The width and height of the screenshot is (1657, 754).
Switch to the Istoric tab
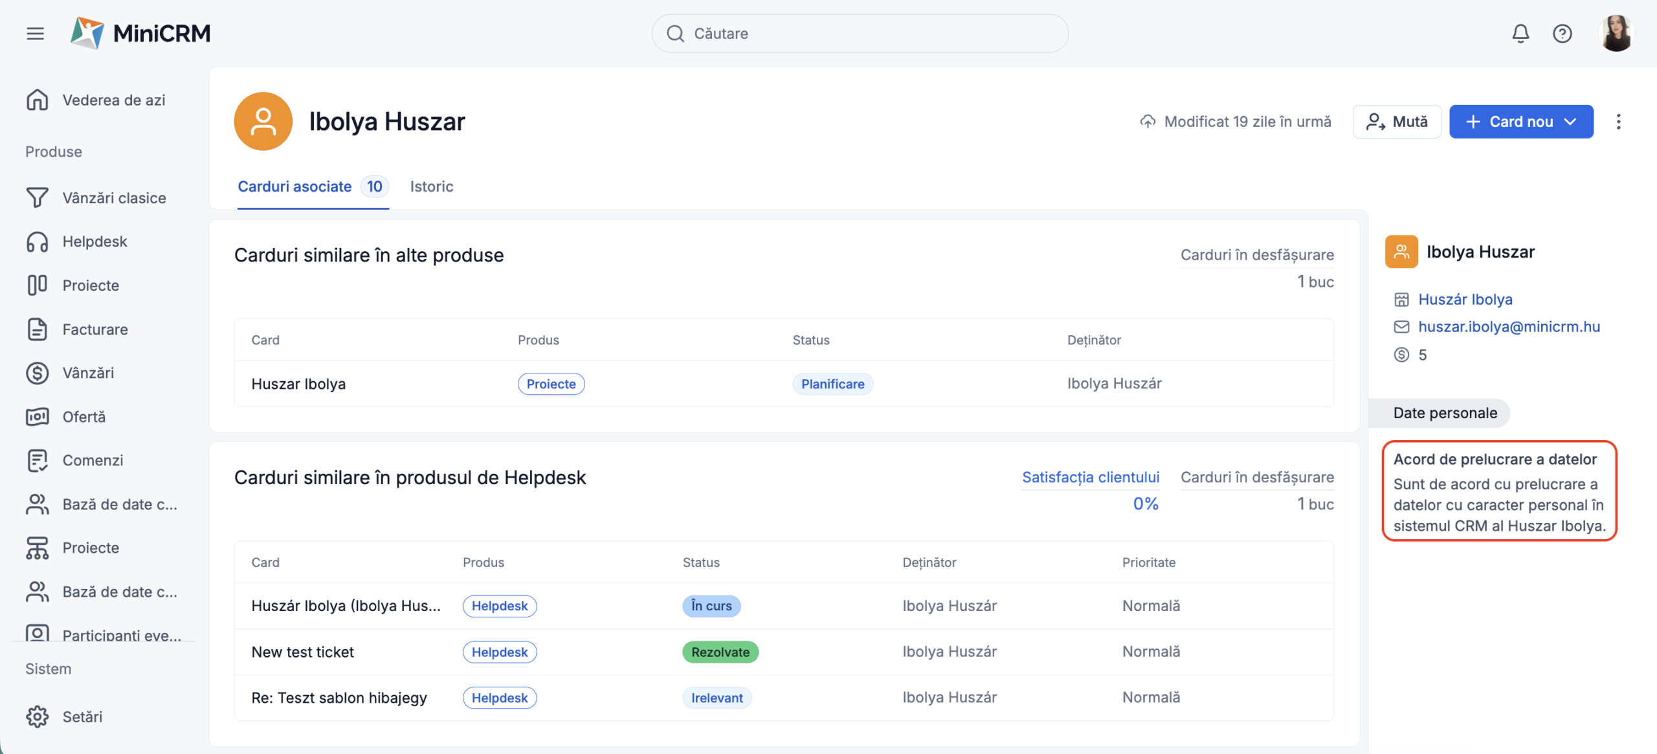(431, 186)
